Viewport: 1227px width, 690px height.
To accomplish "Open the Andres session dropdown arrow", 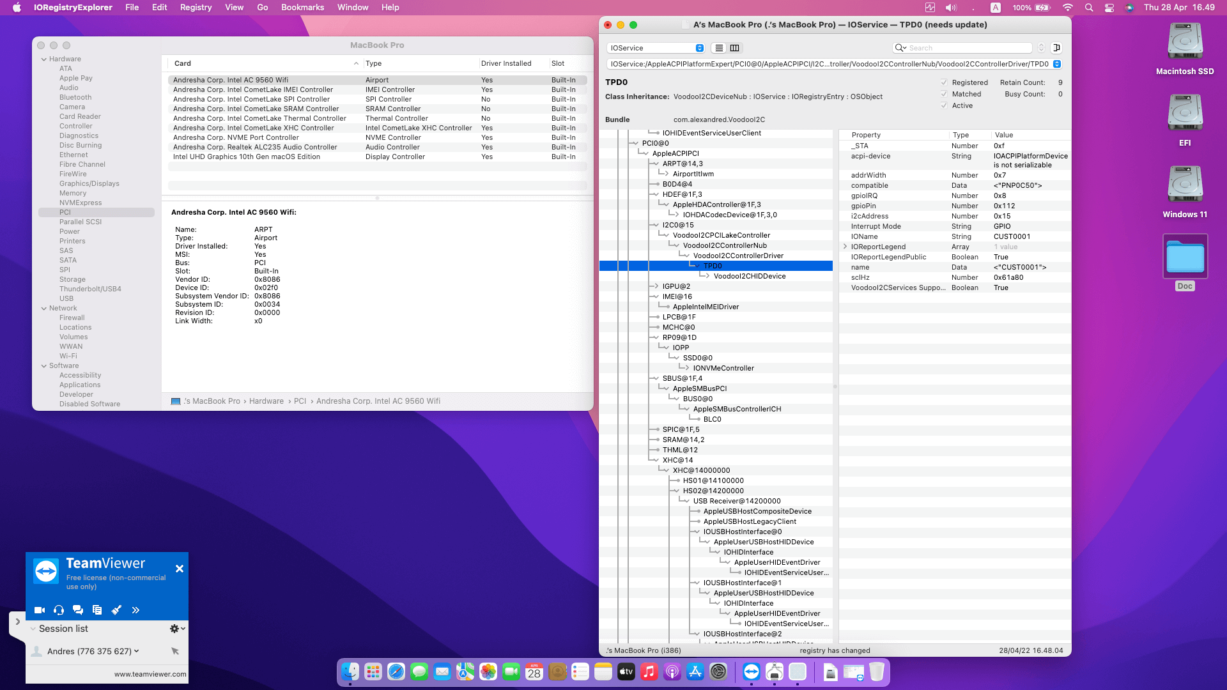I will [x=137, y=651].
